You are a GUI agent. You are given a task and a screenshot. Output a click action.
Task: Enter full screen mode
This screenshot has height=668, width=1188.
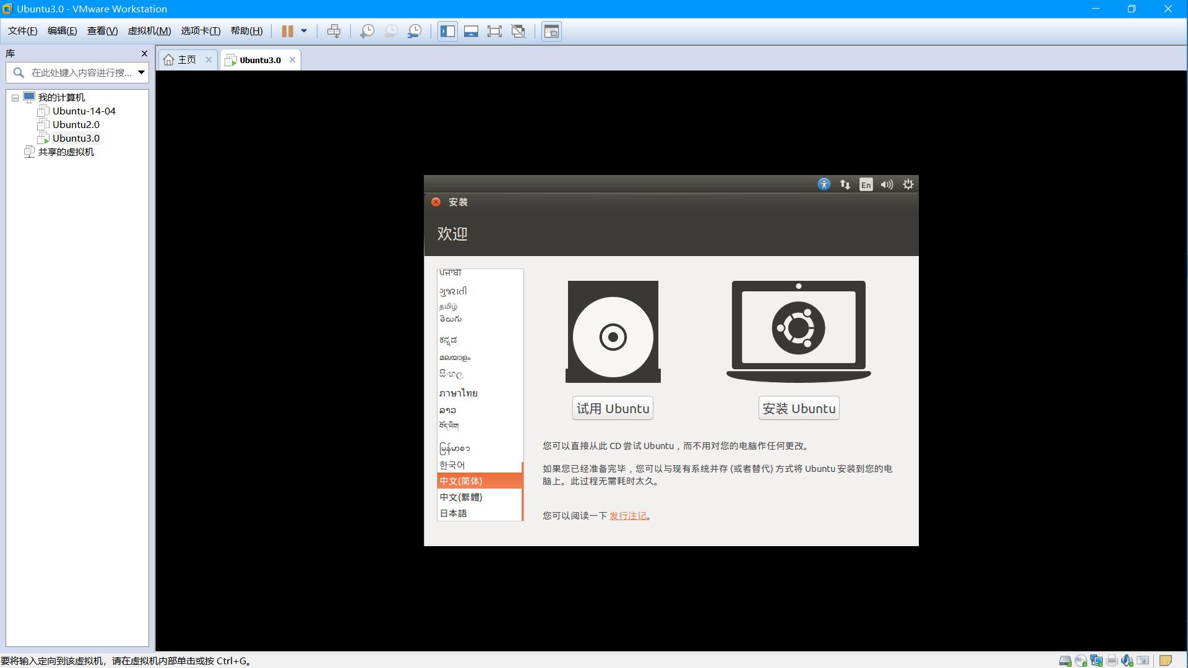[x=494, y=31]
